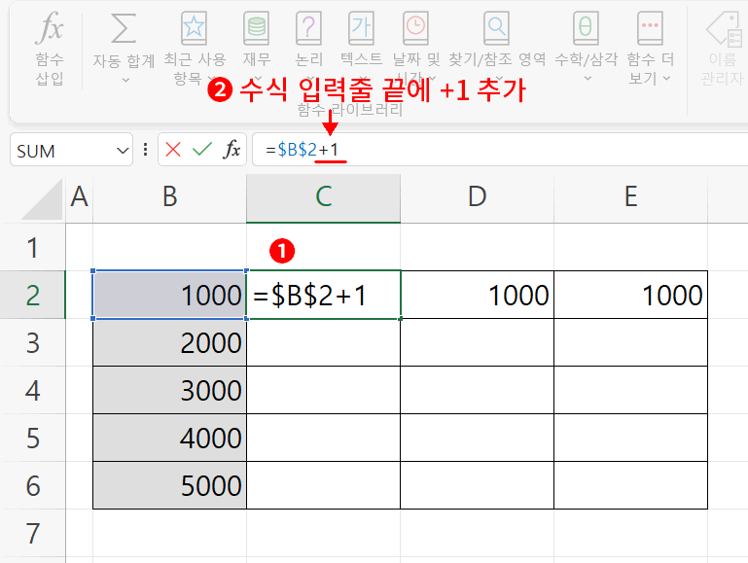Open Math & Trig (수학/삼각) functions

pyautogui.click(x=586, y=28)
